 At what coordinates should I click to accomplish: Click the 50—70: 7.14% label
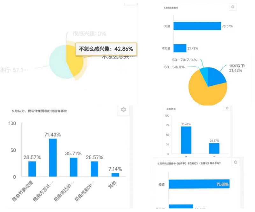(x=185, y=60)
